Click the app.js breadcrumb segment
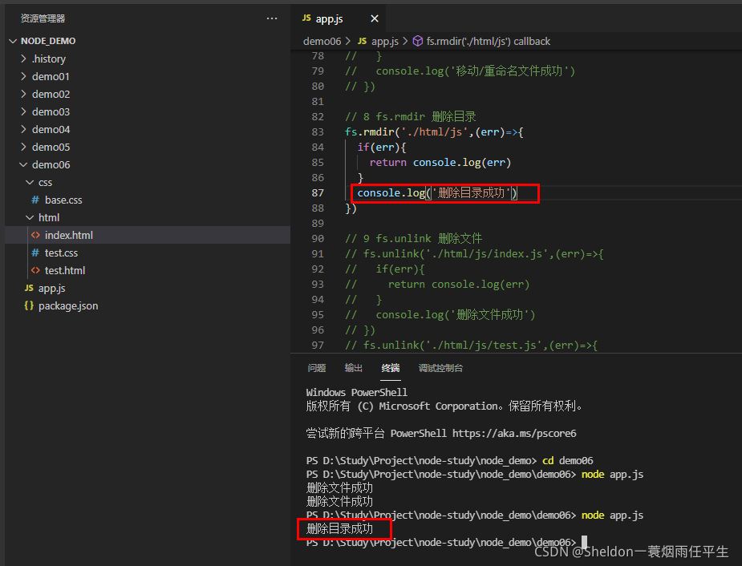Viewport: 742px width, 566px height. pyautogui.click(x=385, y=41)
